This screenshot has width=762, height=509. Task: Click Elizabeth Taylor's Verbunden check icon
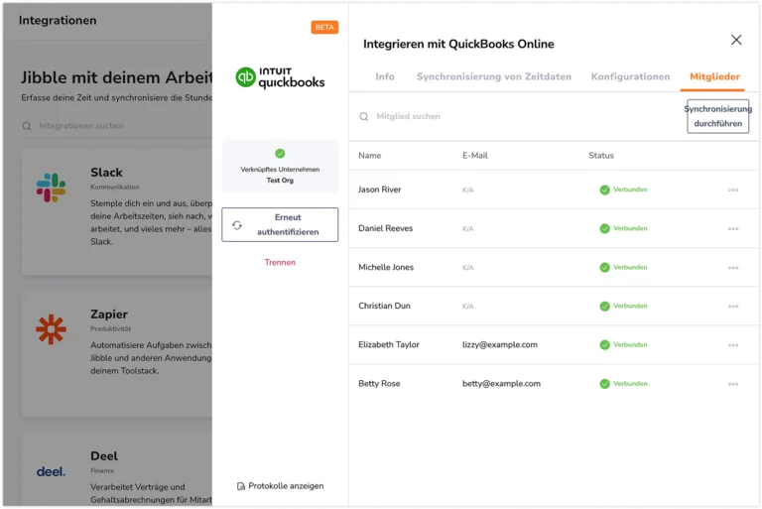pyautogui.click(x=604, y=345)
